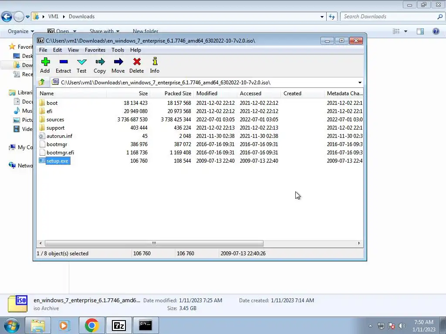Click the VM1 breadcrumb in Explorer
This screenshot has width=446, height=334.
coord(53,17)
